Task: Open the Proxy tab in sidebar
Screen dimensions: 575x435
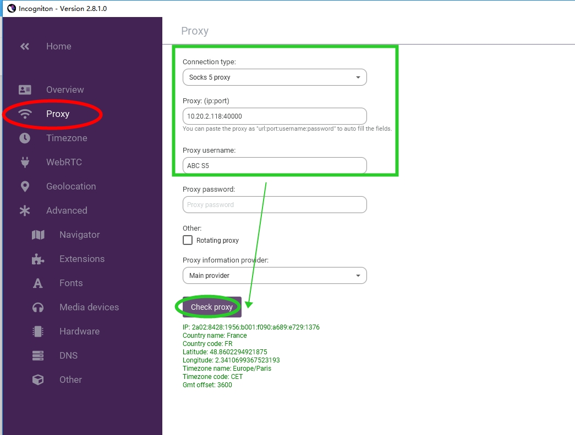Action: [x=58, y=114]
